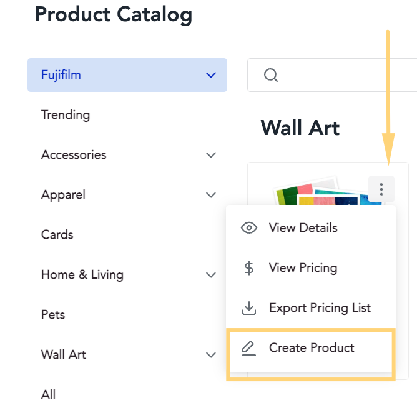Expand the Accessories category chevron
The height and width of the screenshot is (405, 417).
(x=211, y=155)
